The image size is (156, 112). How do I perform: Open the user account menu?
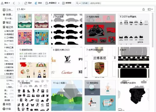pyautogui.click(x=5, y=3)
